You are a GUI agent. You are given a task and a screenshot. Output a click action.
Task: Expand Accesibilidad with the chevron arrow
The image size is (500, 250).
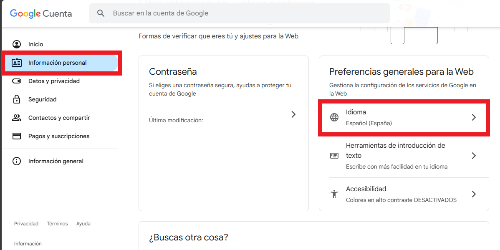pyautogui.click(x=474, y=194)
